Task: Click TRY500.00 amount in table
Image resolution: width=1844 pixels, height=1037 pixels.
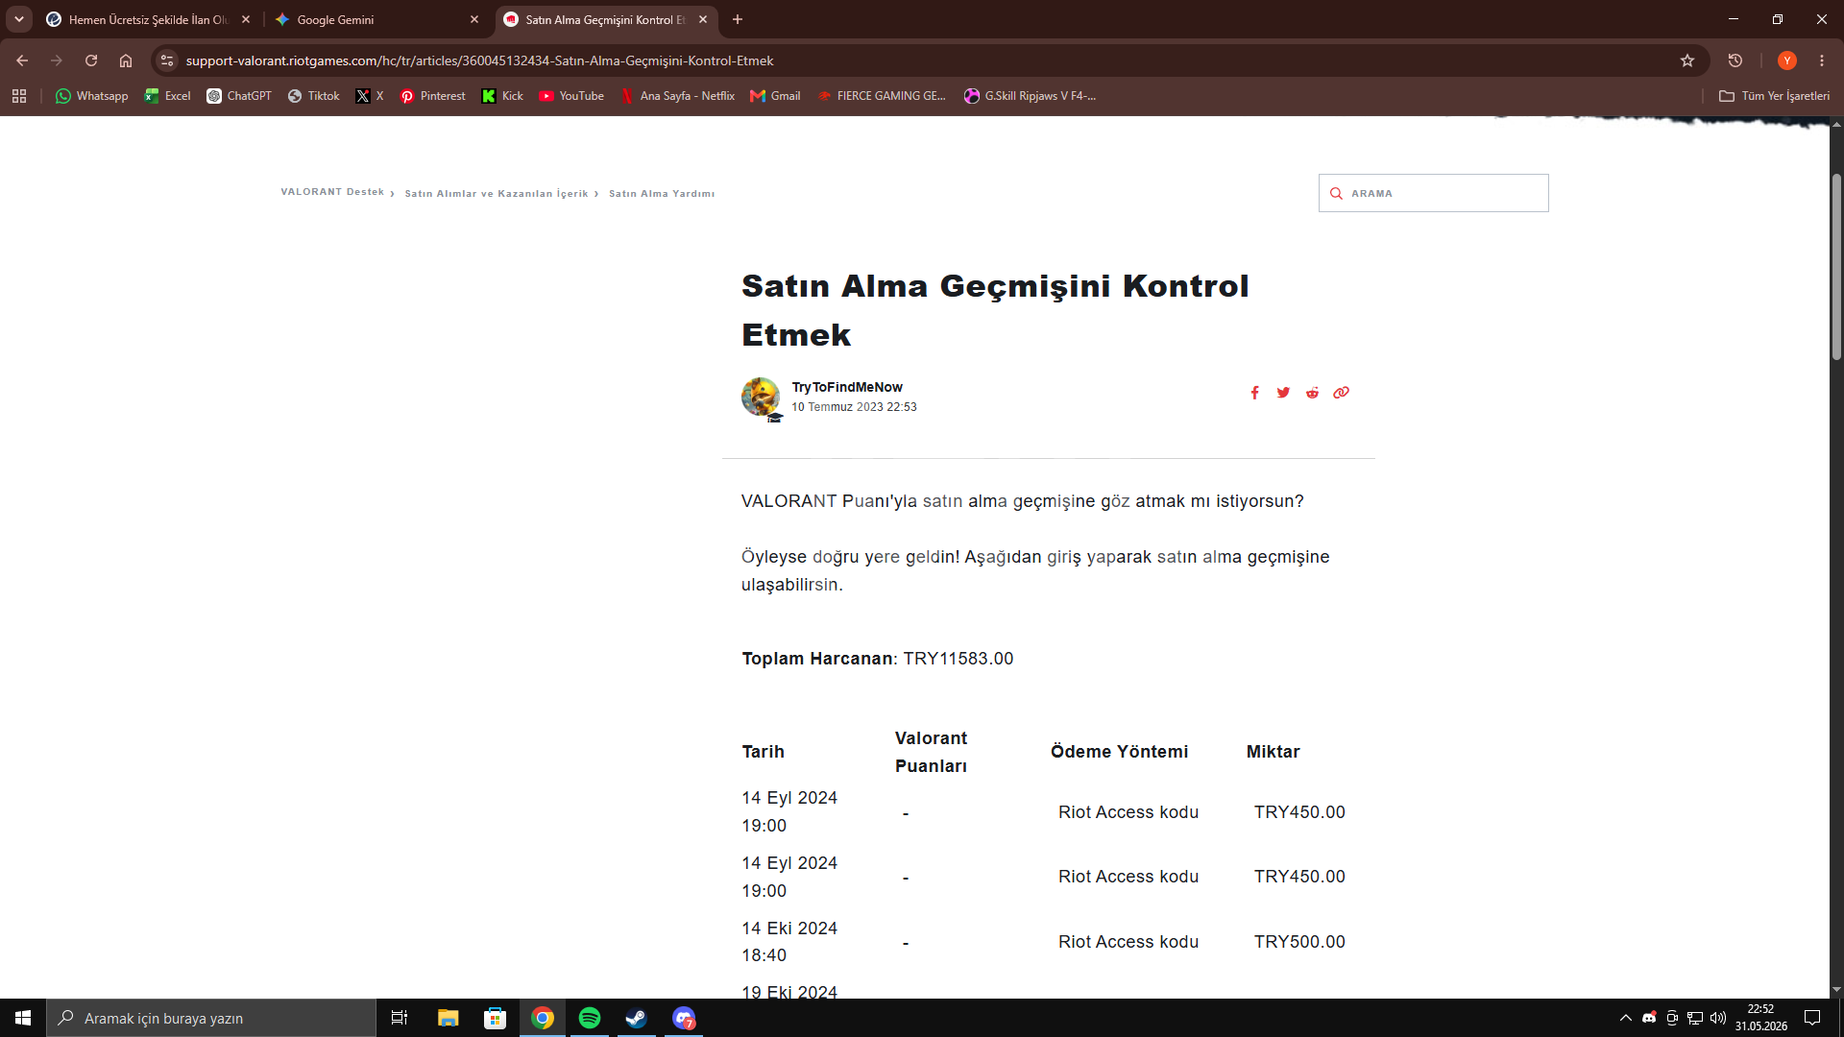Action: 1299,942
